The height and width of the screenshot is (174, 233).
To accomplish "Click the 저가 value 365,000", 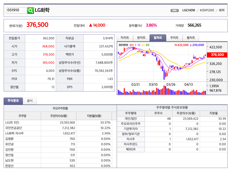I will (48, 63).
